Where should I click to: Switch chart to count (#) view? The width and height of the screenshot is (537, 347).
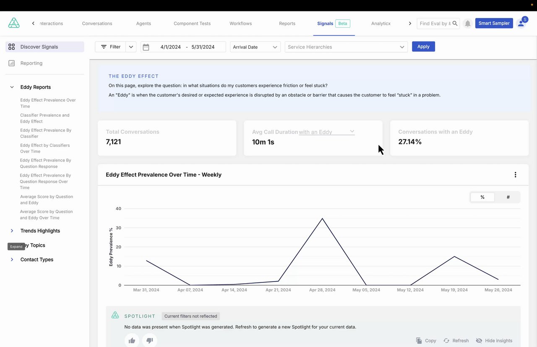click(508, 197)
